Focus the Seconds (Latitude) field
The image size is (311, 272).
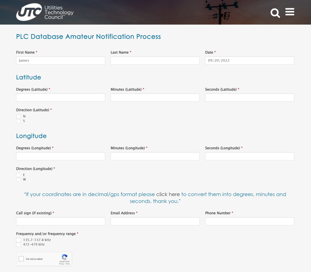[250, 97]
